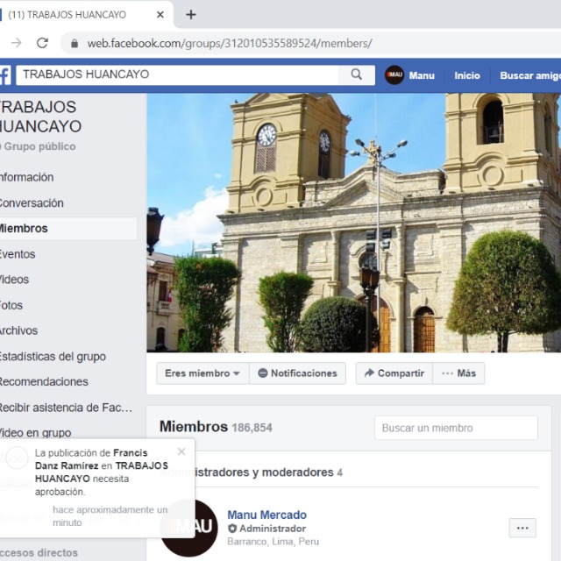561x561 pixels.
Task: Open the Fotos section
Action: (11, 305)
